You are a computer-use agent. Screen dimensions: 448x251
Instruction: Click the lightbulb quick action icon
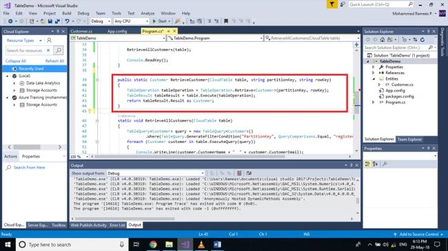point(90,111)
